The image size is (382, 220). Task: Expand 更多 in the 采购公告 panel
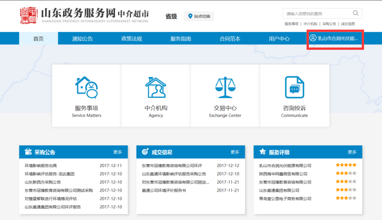pyautogui.click(x=118, y=152)
